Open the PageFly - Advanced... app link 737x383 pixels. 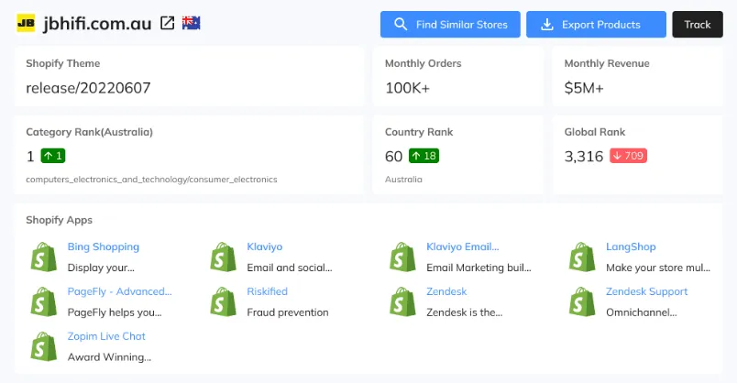(x=120, y=291)
